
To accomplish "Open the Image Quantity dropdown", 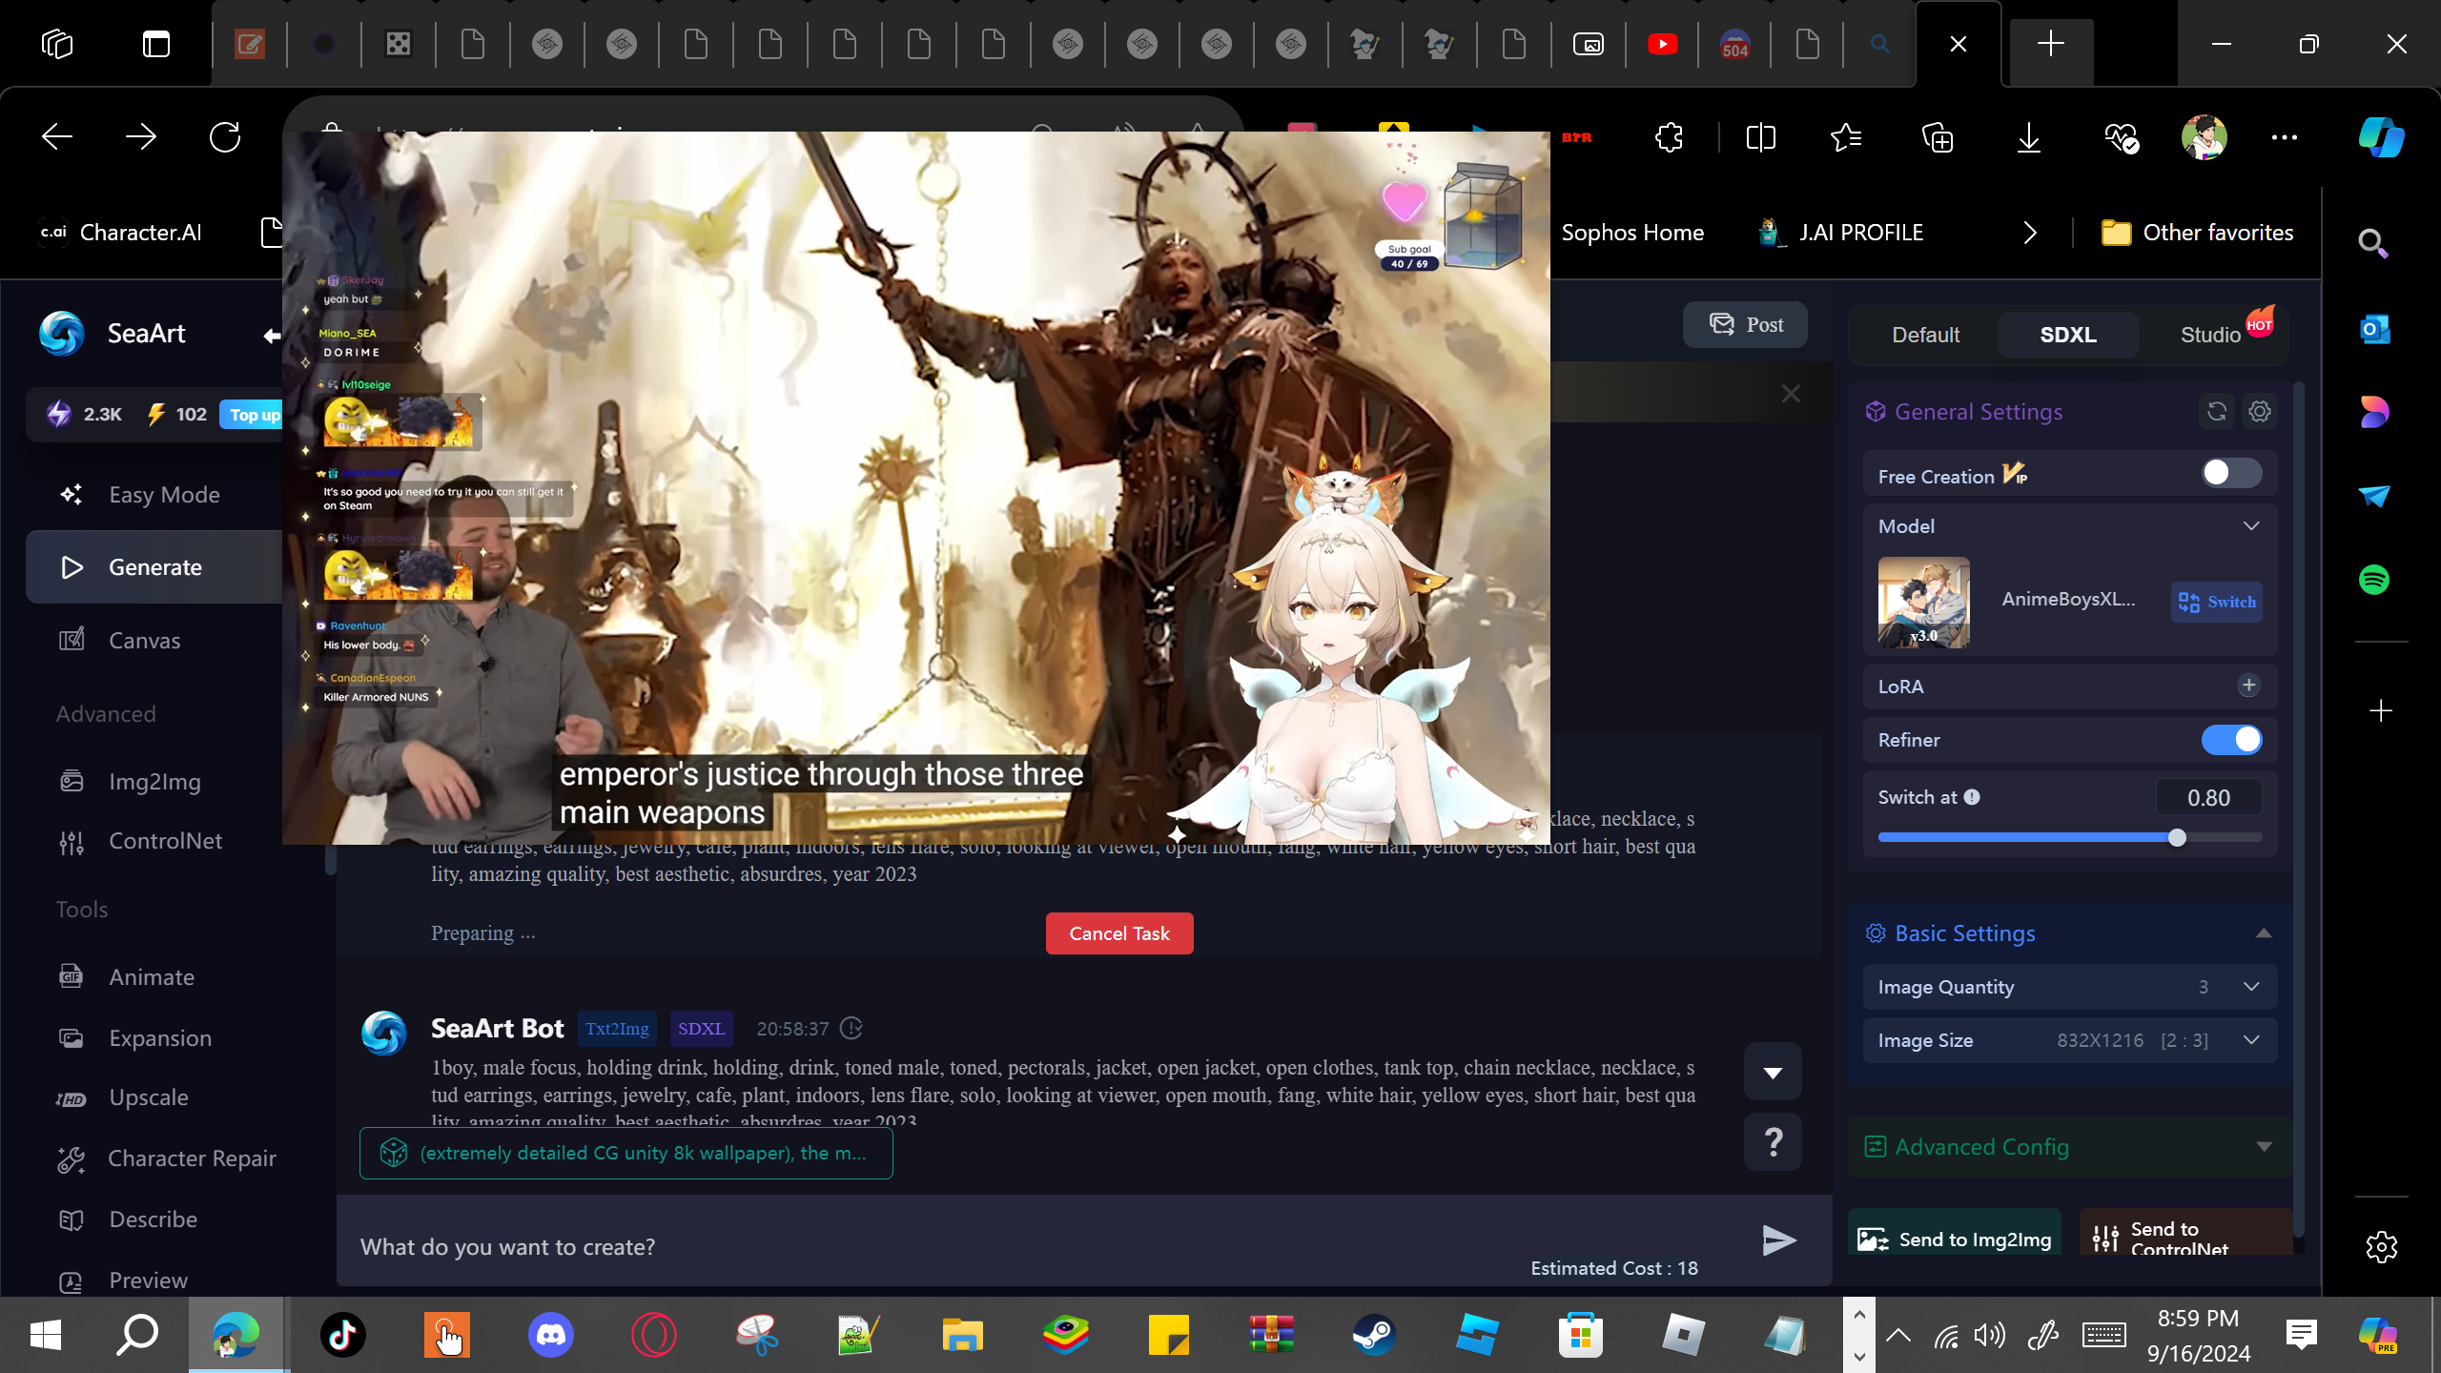I will pos(2070,987).
